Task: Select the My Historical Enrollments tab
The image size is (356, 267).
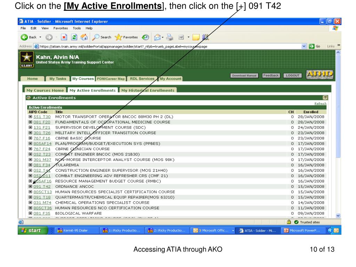Action: 148,90
